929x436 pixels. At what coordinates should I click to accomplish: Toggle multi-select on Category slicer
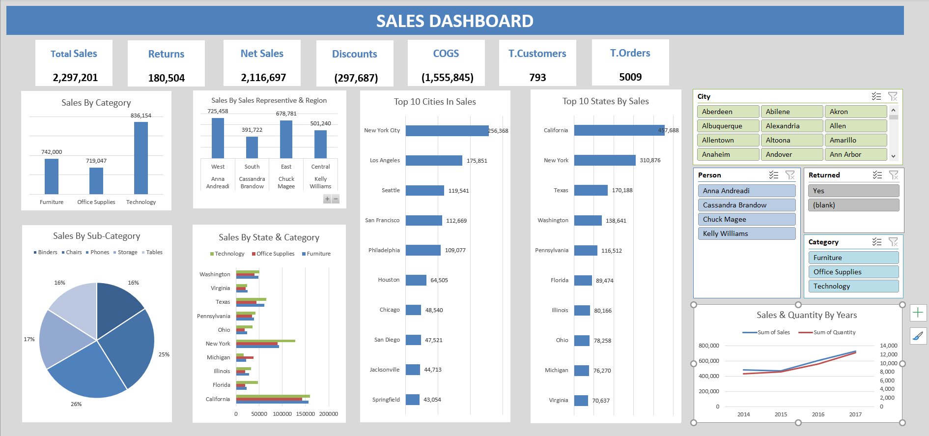click(x=877, y=242)
